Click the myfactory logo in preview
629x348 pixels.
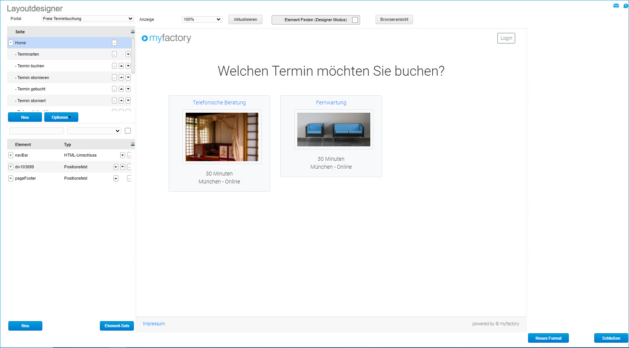pos(166,38)
